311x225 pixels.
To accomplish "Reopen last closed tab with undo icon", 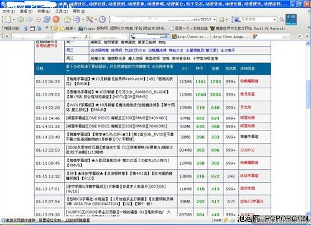I will pos(77,19).
